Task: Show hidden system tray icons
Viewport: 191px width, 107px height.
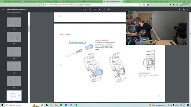Action: click(x=166, y=105)
